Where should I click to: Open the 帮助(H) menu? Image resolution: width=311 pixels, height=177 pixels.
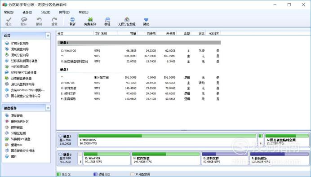tap(84, 12)
